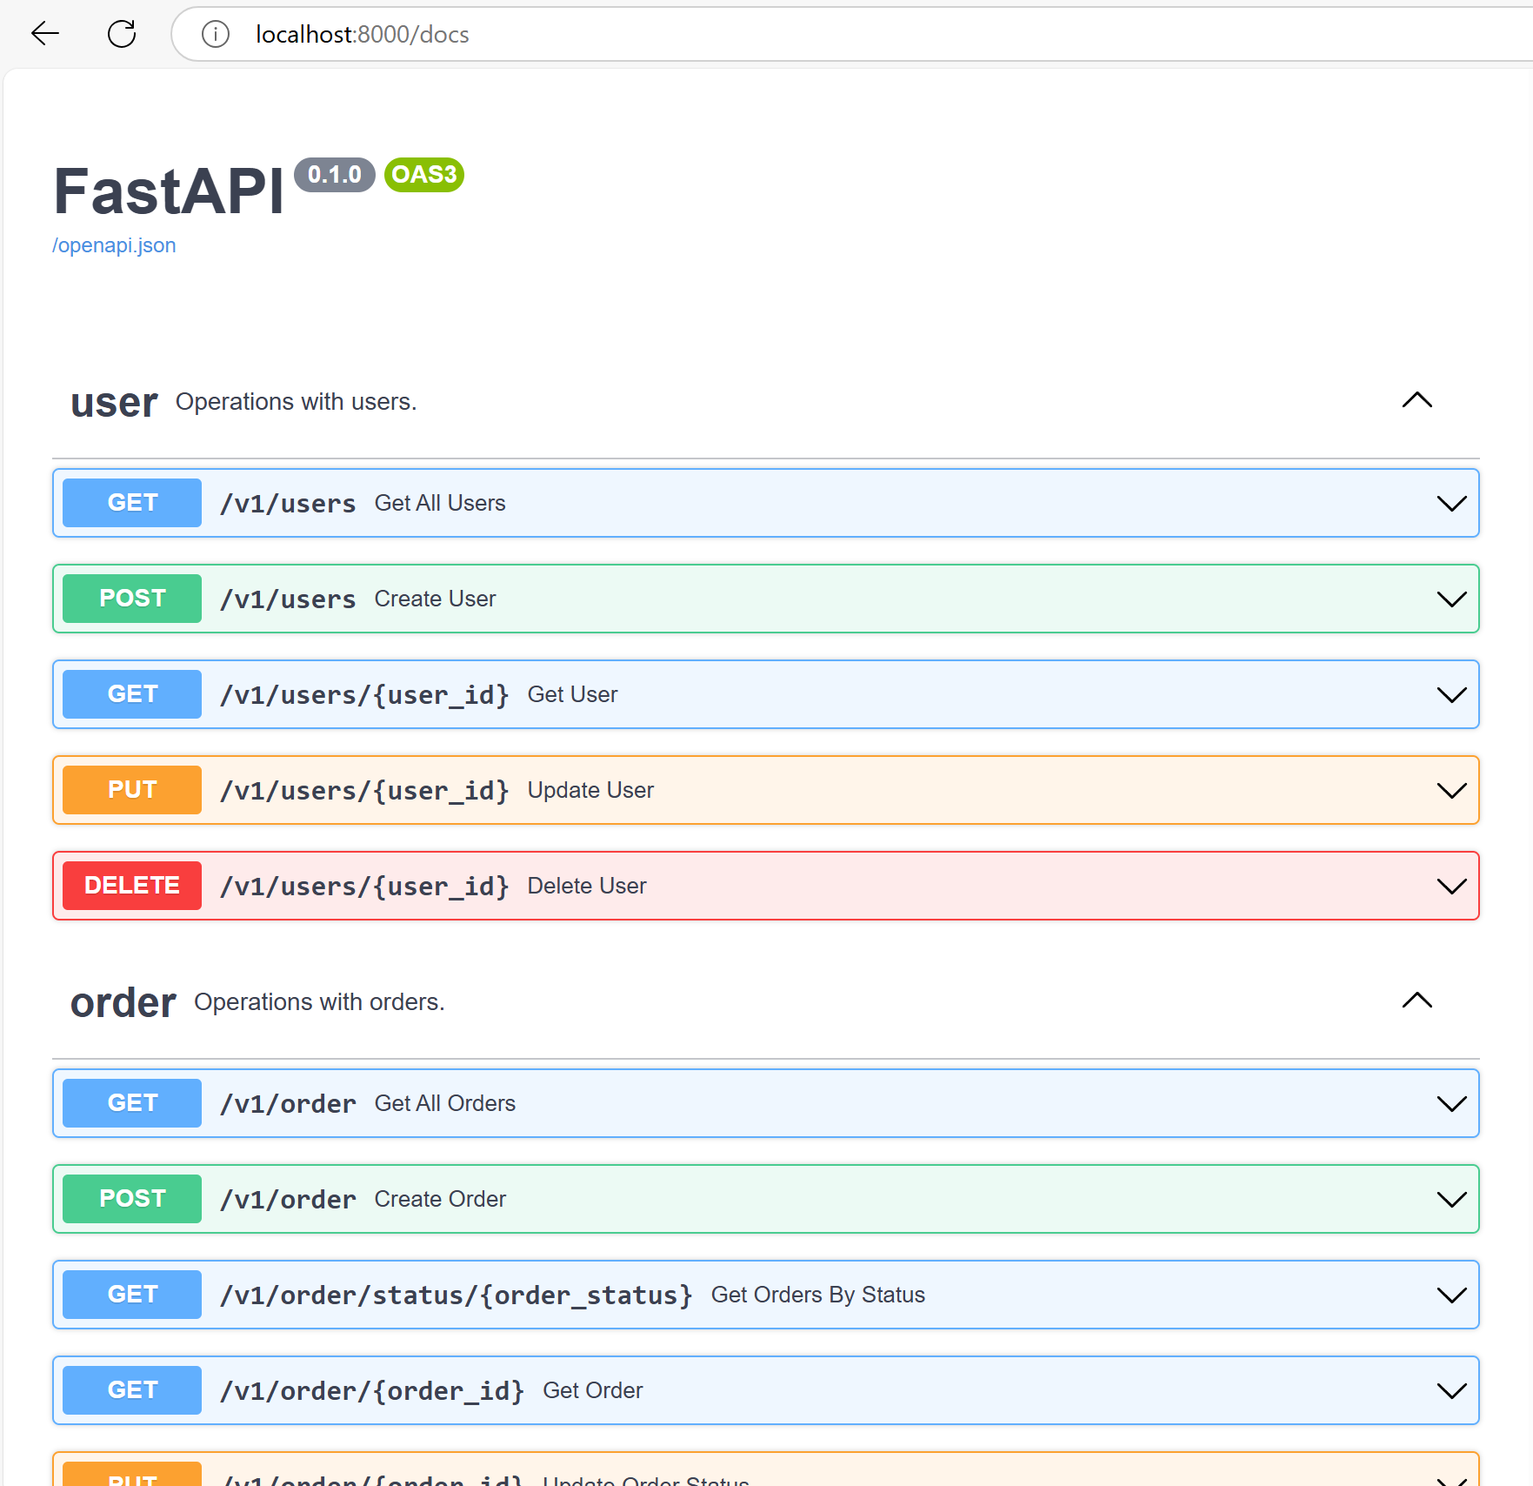Expand the Create Order chevron

click(x=1452, y=1199)
